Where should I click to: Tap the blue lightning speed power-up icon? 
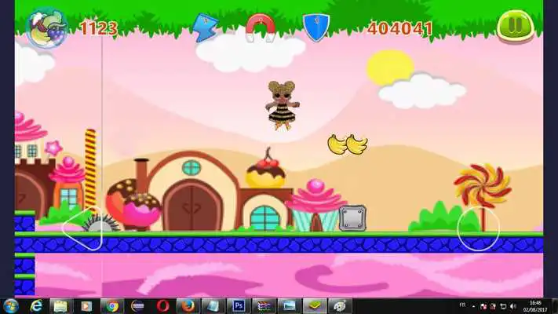point(205,27)
